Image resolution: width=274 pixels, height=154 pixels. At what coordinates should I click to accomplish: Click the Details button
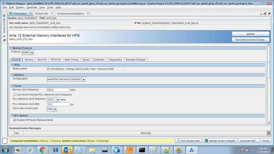(x=251, y=34)
